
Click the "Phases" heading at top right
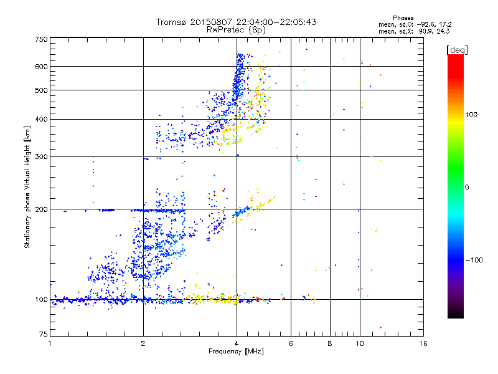tap(403, 18)
